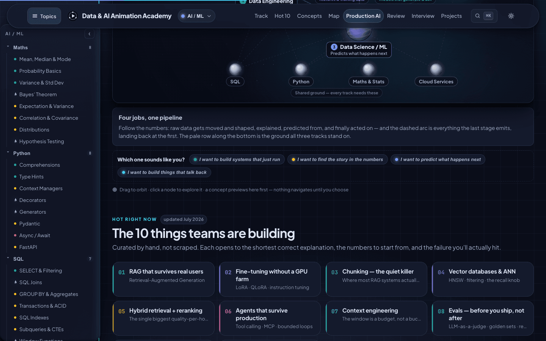Click the 'updated July 2026' badge
This screenshot has height=341, width=546.
pos(184,219)
